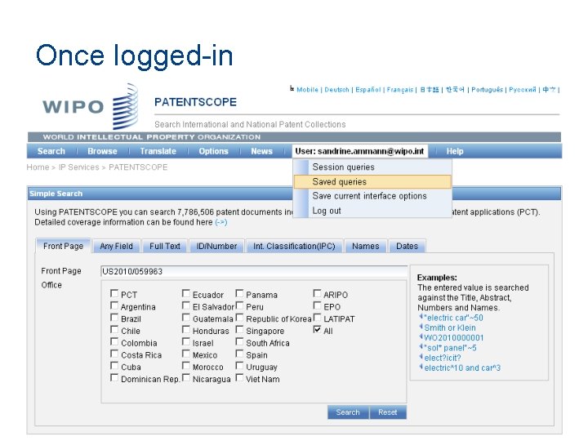This screenshot has width=588, height=441.
Task: Switch language to Français
Action: pyautogui.click(x=399, y=90)
